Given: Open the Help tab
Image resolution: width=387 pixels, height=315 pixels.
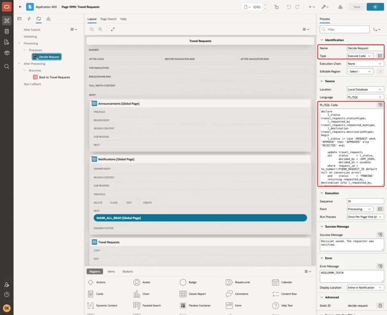Looking at the screenshot, I should pyautogui.click(x=123, y=19).
